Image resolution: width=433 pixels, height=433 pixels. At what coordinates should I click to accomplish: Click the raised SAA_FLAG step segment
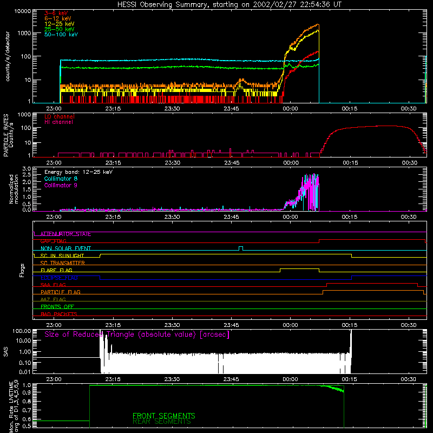coord(372,284)
